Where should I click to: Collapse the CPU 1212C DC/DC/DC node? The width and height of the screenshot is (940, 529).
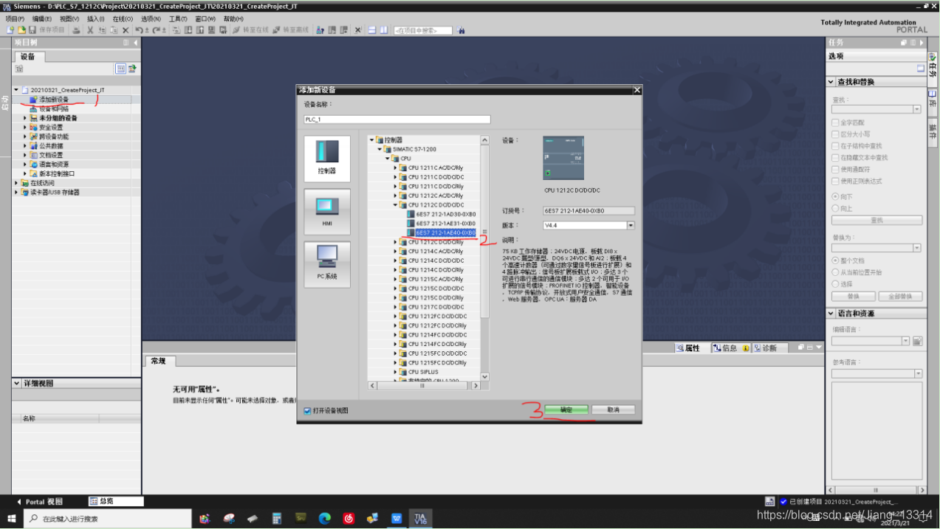coord(395,205)
